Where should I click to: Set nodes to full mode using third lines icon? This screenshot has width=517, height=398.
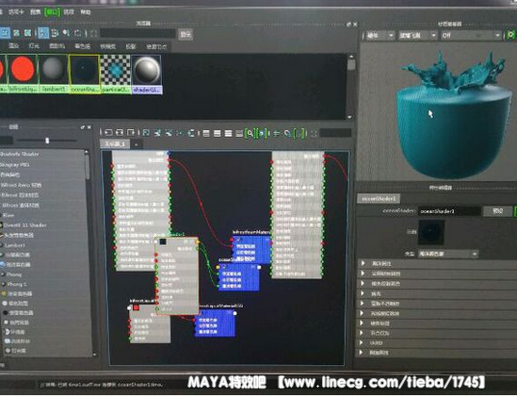click(x=228, y=133)
